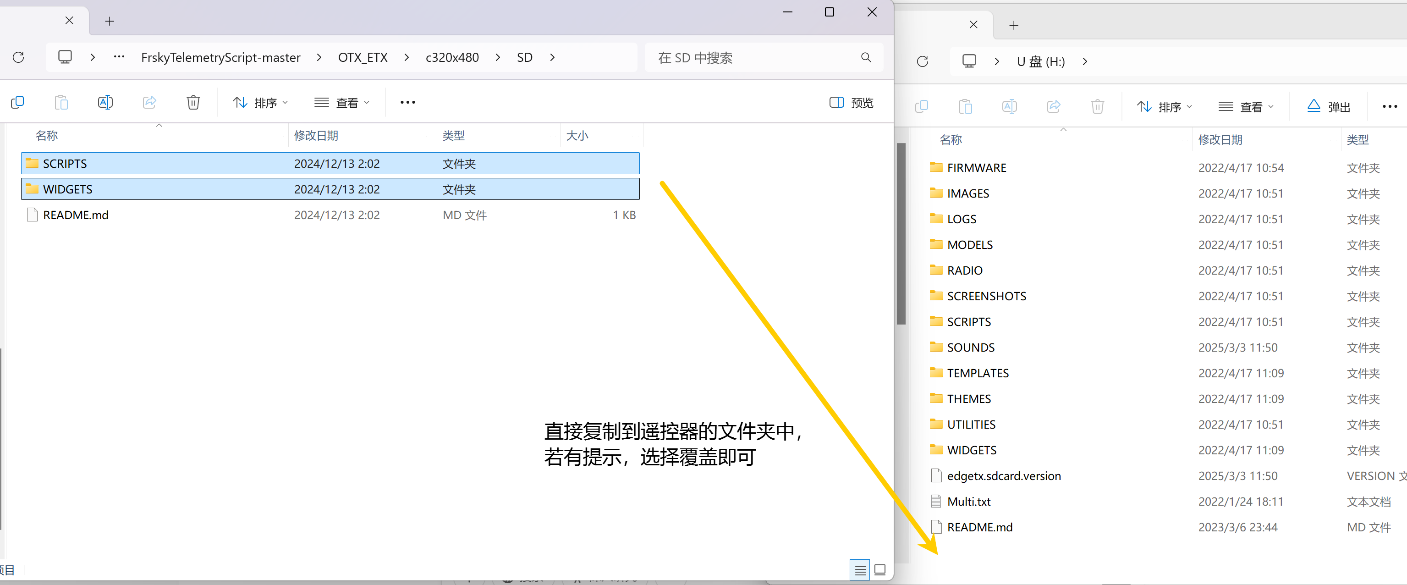Select IMAGES folder in U盘 window

[x=967, y=193]
